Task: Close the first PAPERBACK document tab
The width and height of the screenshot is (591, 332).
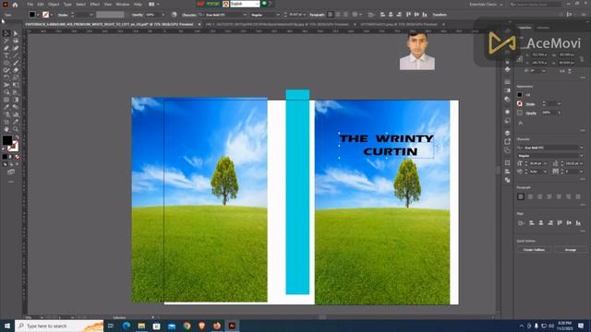Action: (199, 25)
